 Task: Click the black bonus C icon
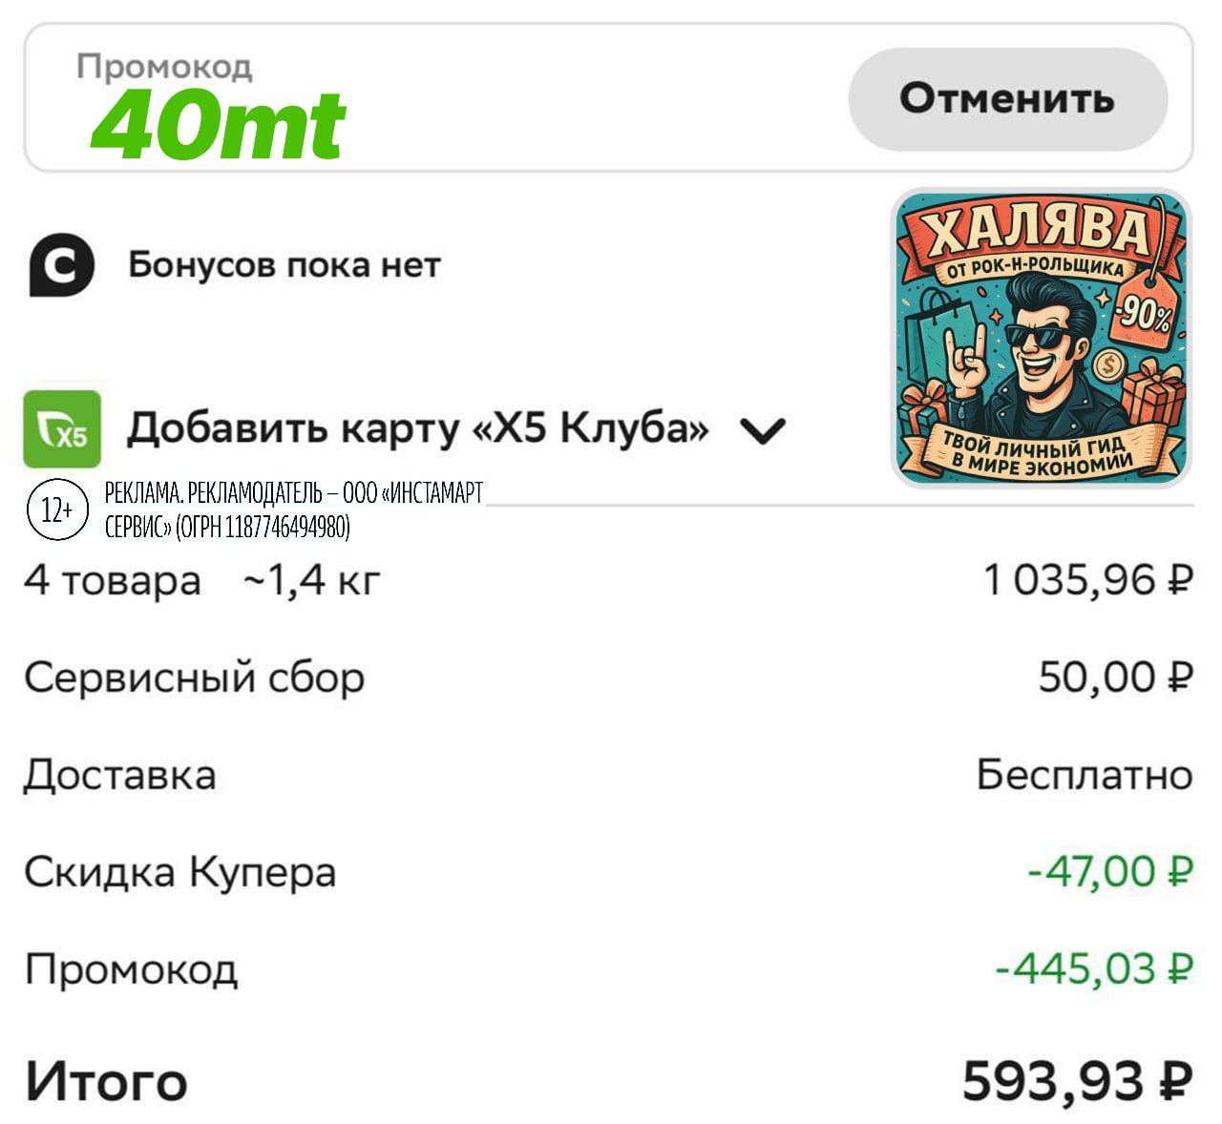[61, 266]
